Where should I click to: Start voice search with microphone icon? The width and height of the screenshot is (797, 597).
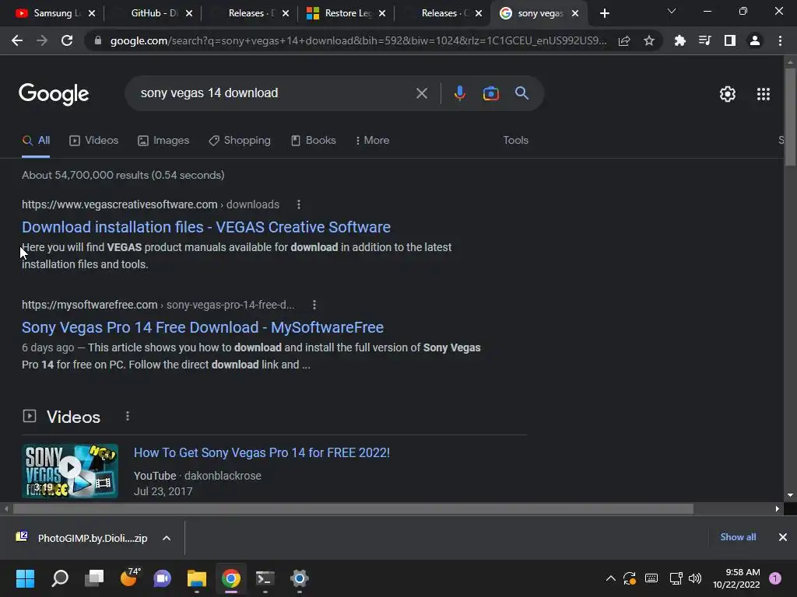[x=459, y=93]
